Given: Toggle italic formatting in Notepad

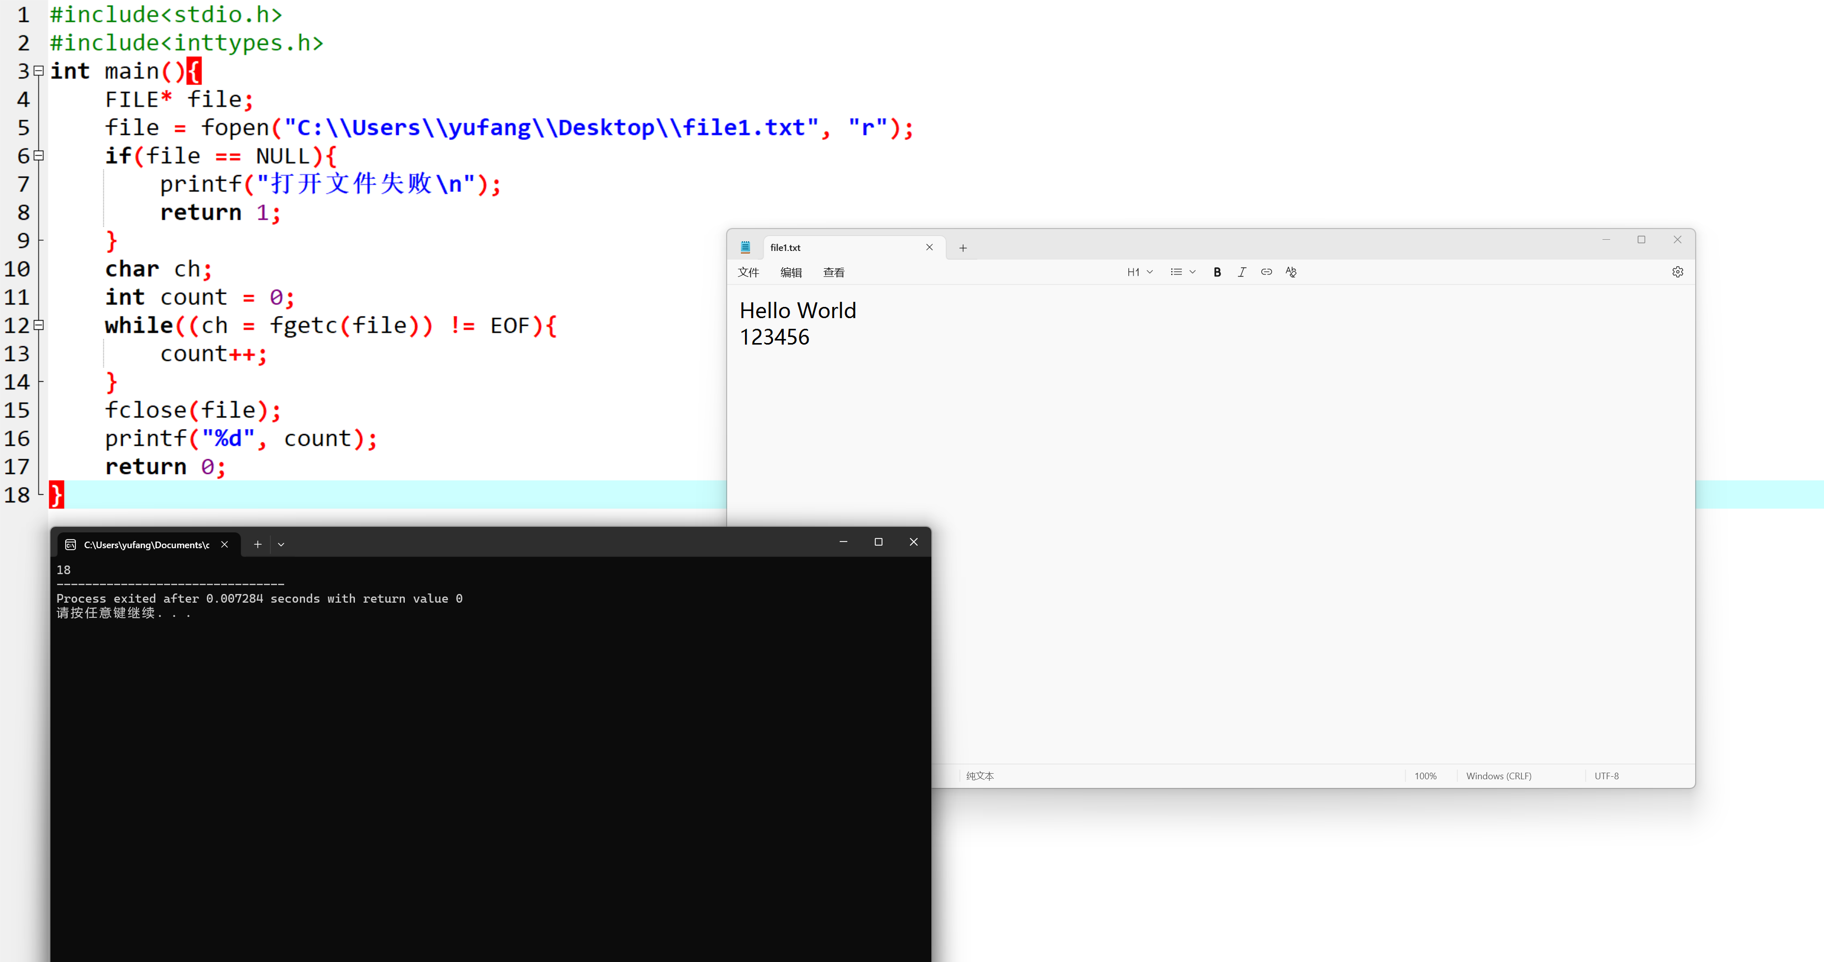Looking at the screenshot, I should (x=1241, y=272).
